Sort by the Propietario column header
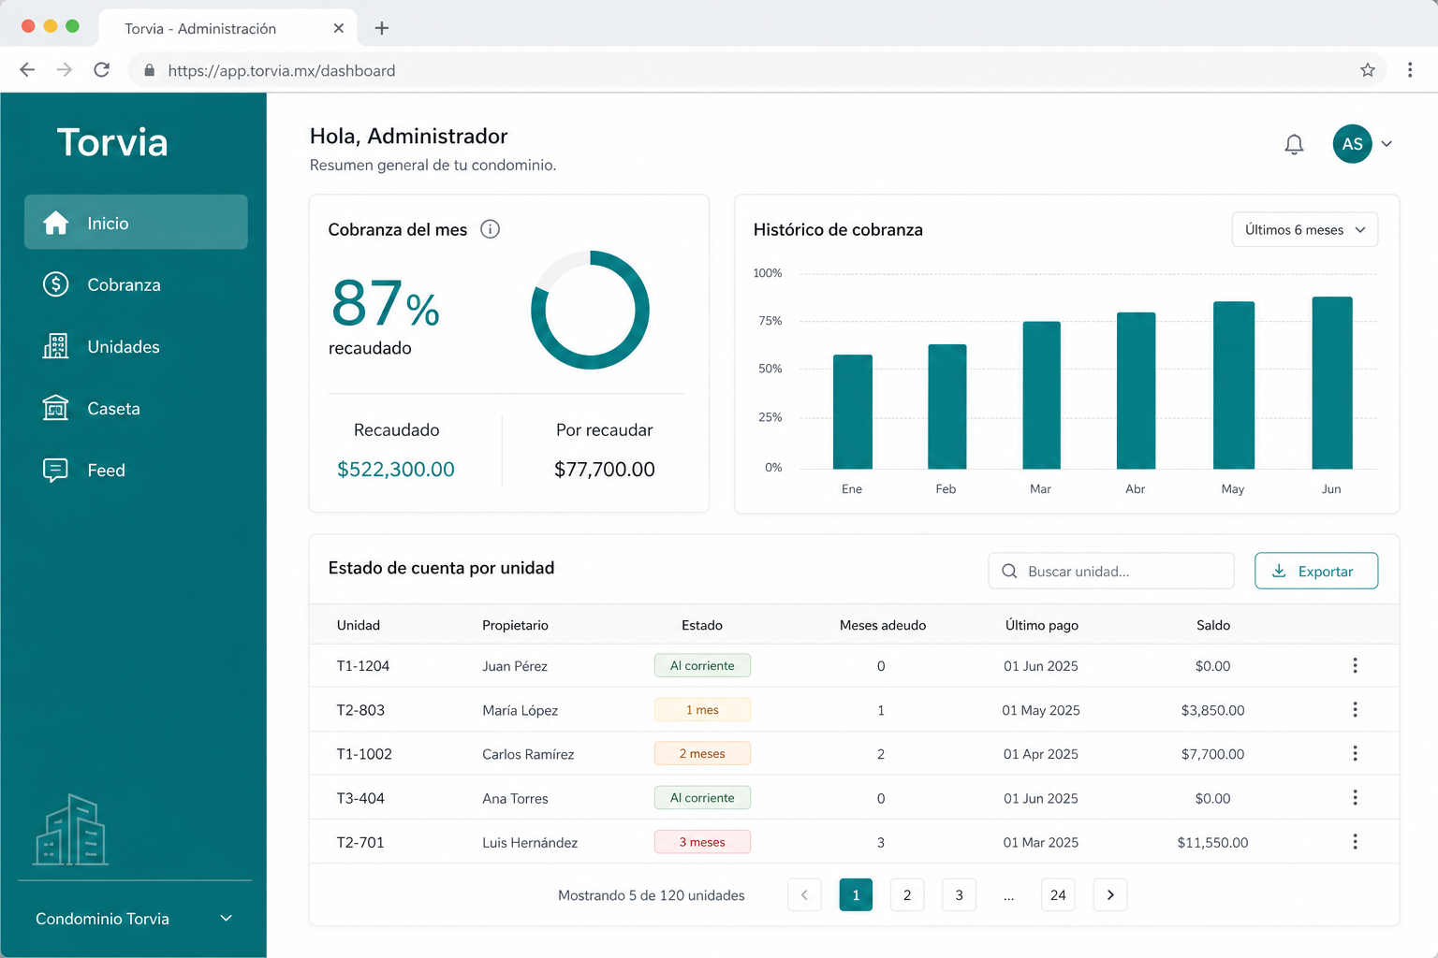Screen dimensions: 1438x958 (515, 625)
